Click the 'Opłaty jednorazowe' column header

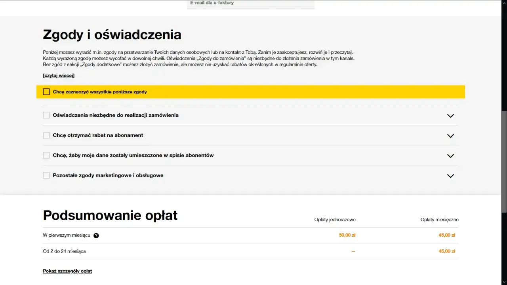[x=335, y=220]
